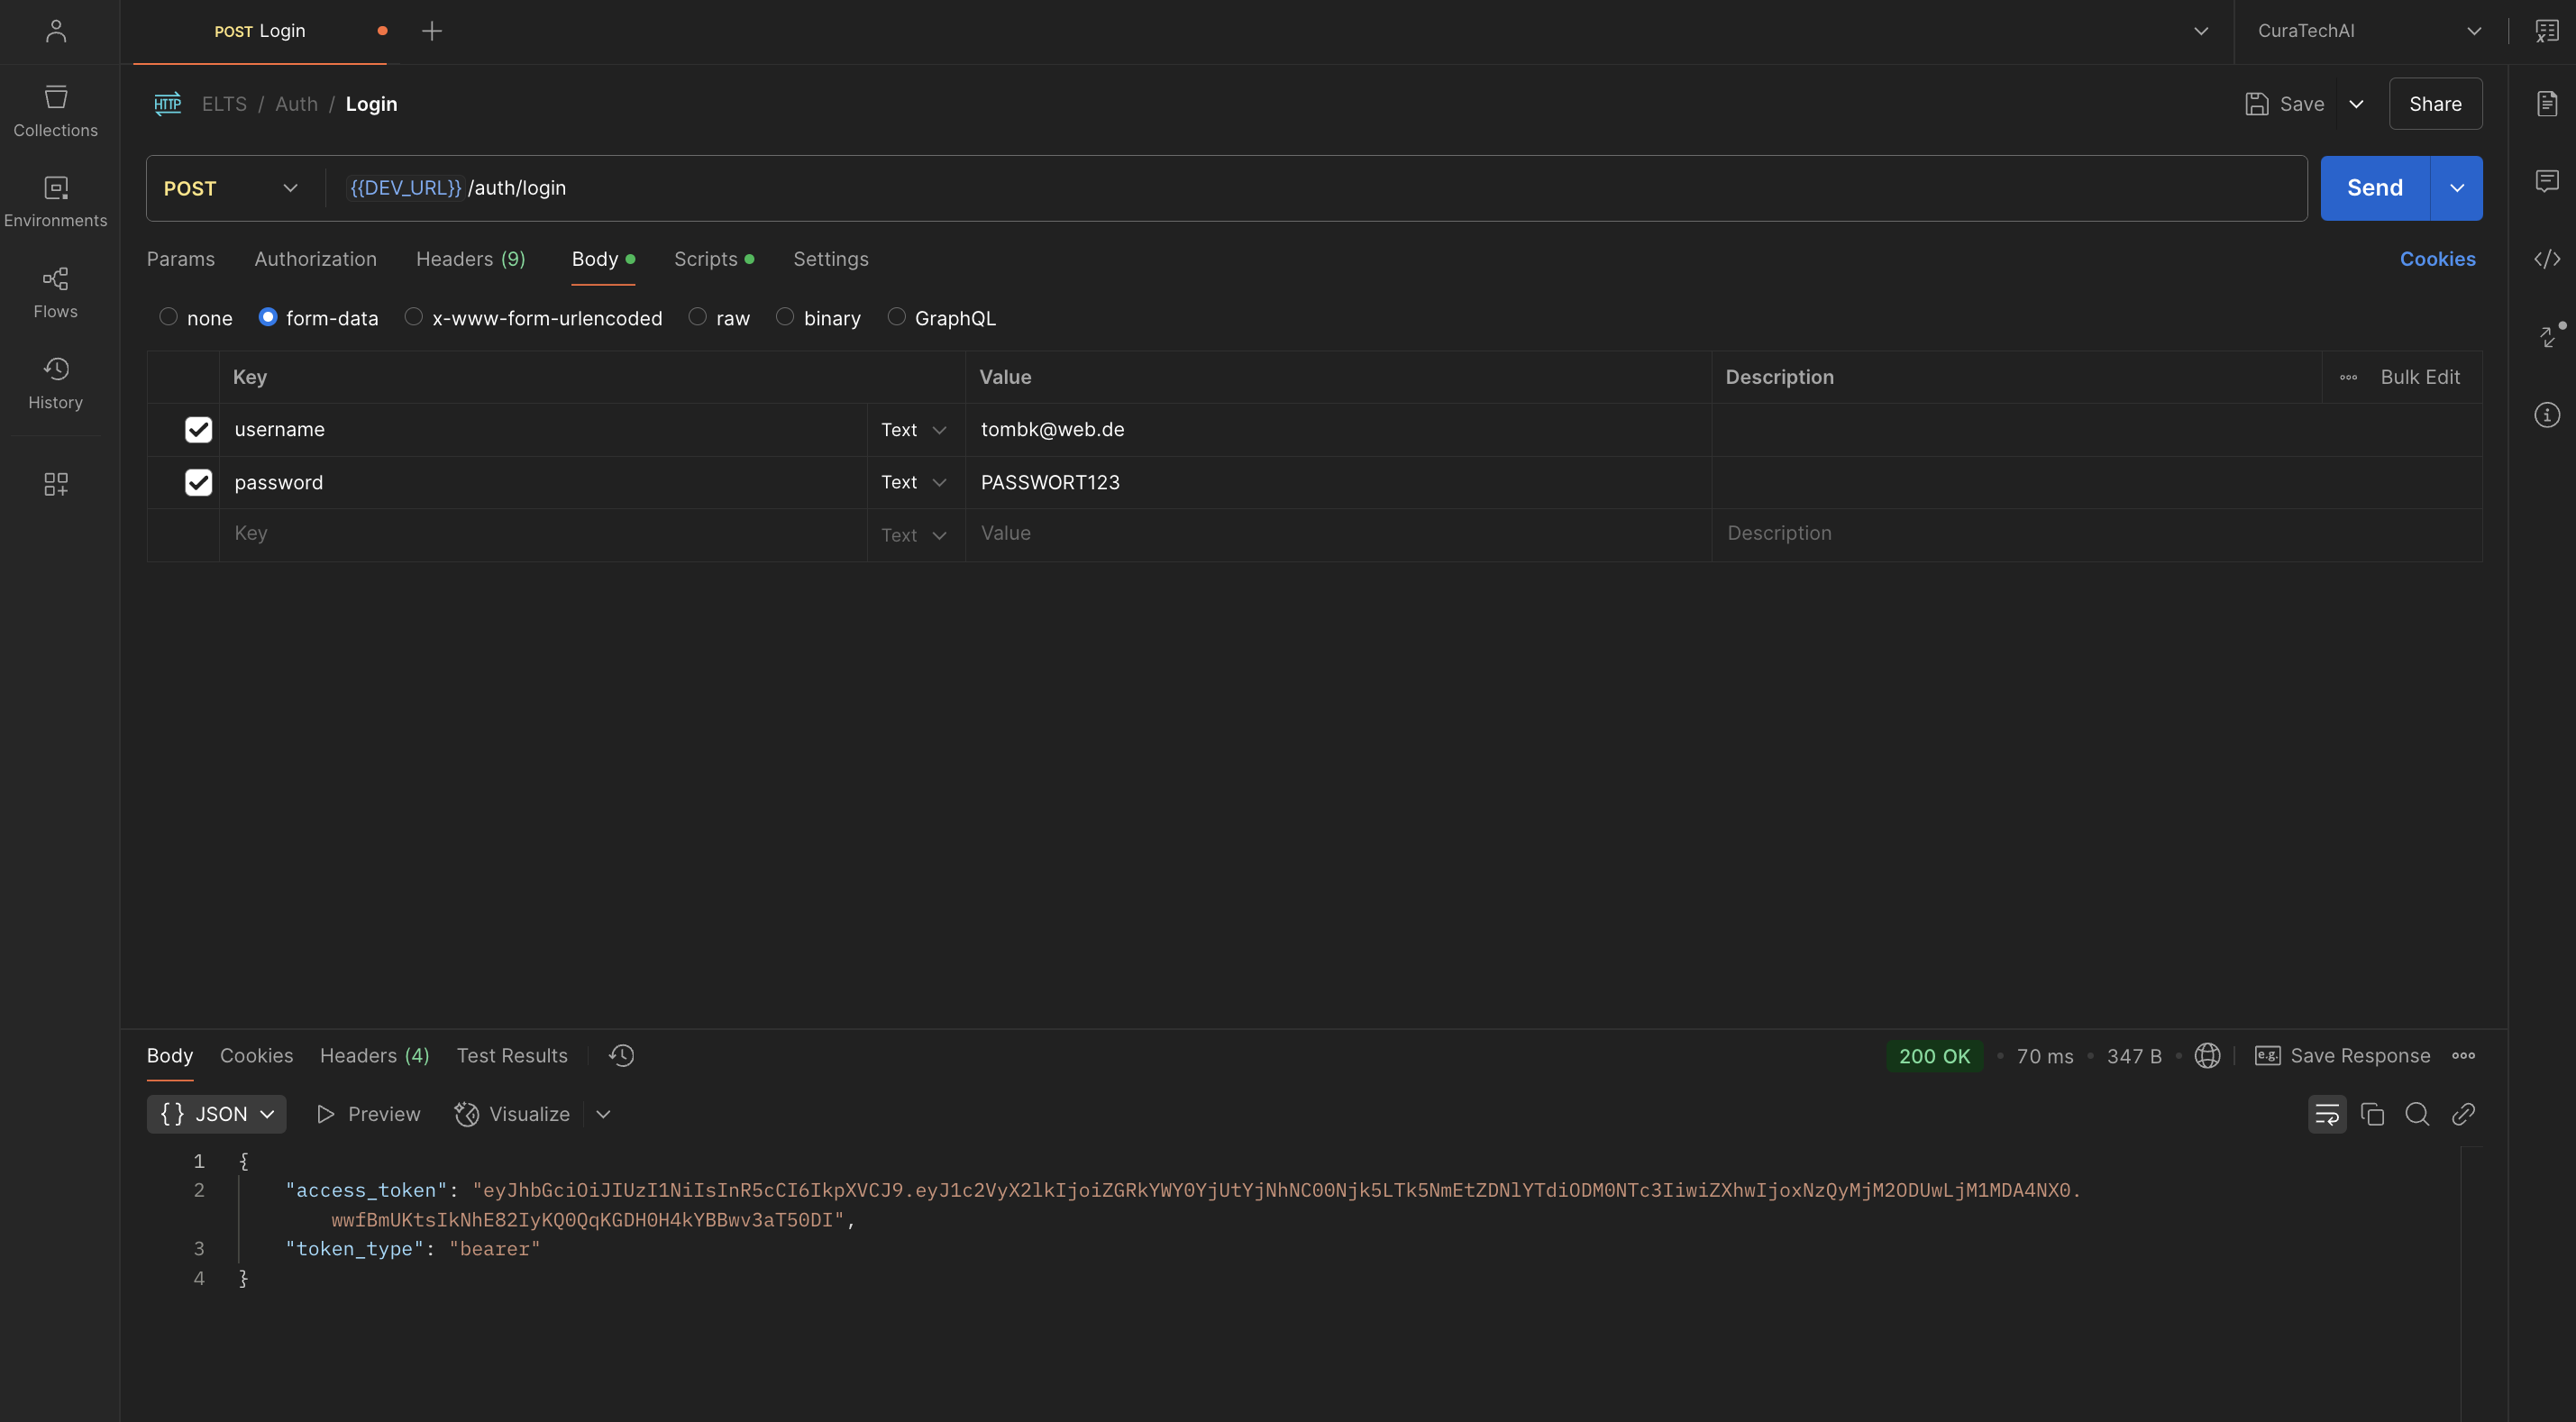The width and height of the screenshot is (2576, 1422).
Task: Toggle response line wrap icon
Action: (x=2327, y=1114)
